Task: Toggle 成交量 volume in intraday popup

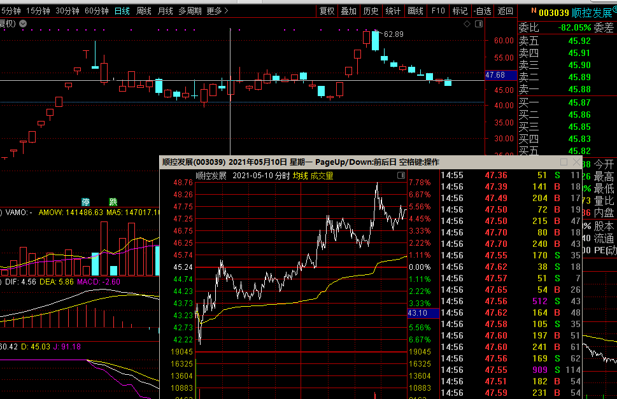Action: click(322, 176)
